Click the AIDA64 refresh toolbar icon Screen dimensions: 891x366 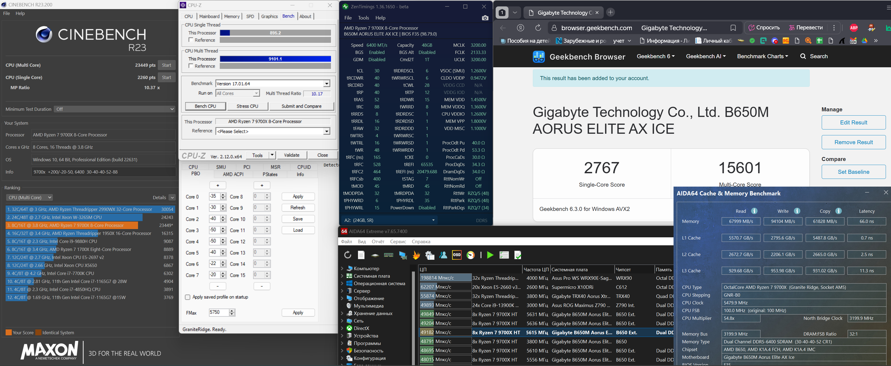pos(347,255)
